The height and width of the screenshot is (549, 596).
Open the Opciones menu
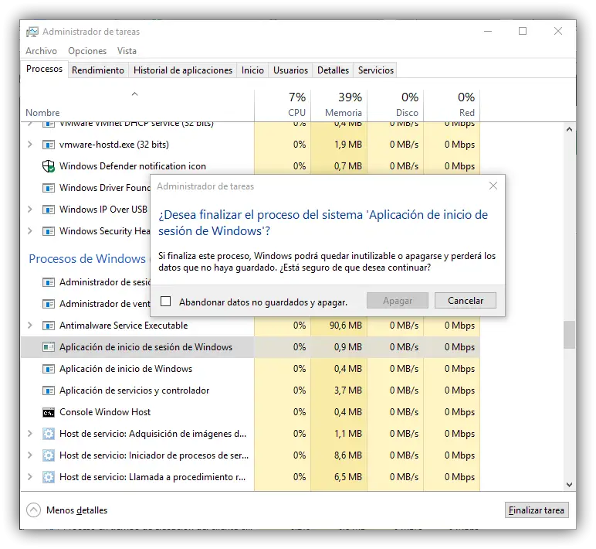(x=87, y=51)
